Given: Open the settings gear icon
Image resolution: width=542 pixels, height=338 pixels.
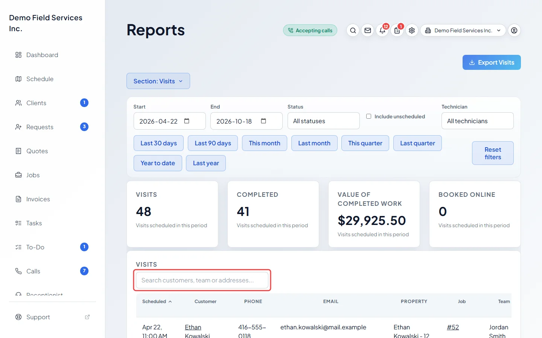Looking at the screenshot, I should (412, 30).
